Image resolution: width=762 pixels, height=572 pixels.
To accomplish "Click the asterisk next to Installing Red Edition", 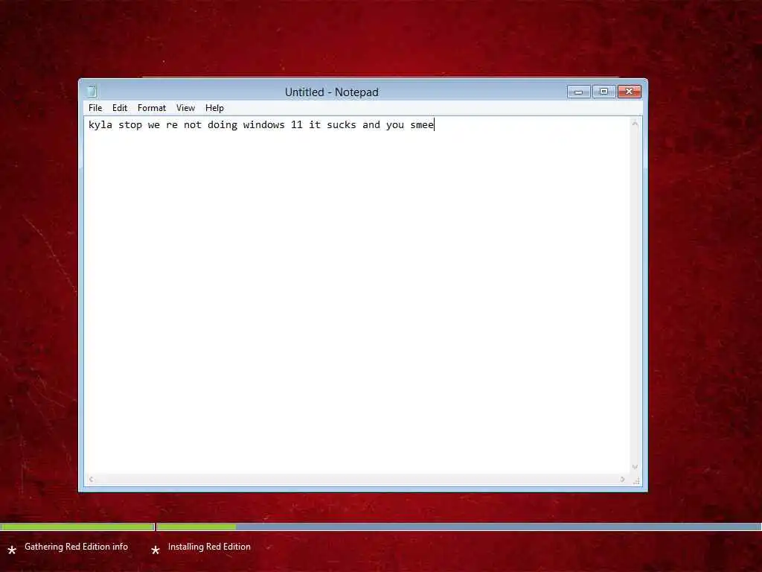I will coord(156,550).
